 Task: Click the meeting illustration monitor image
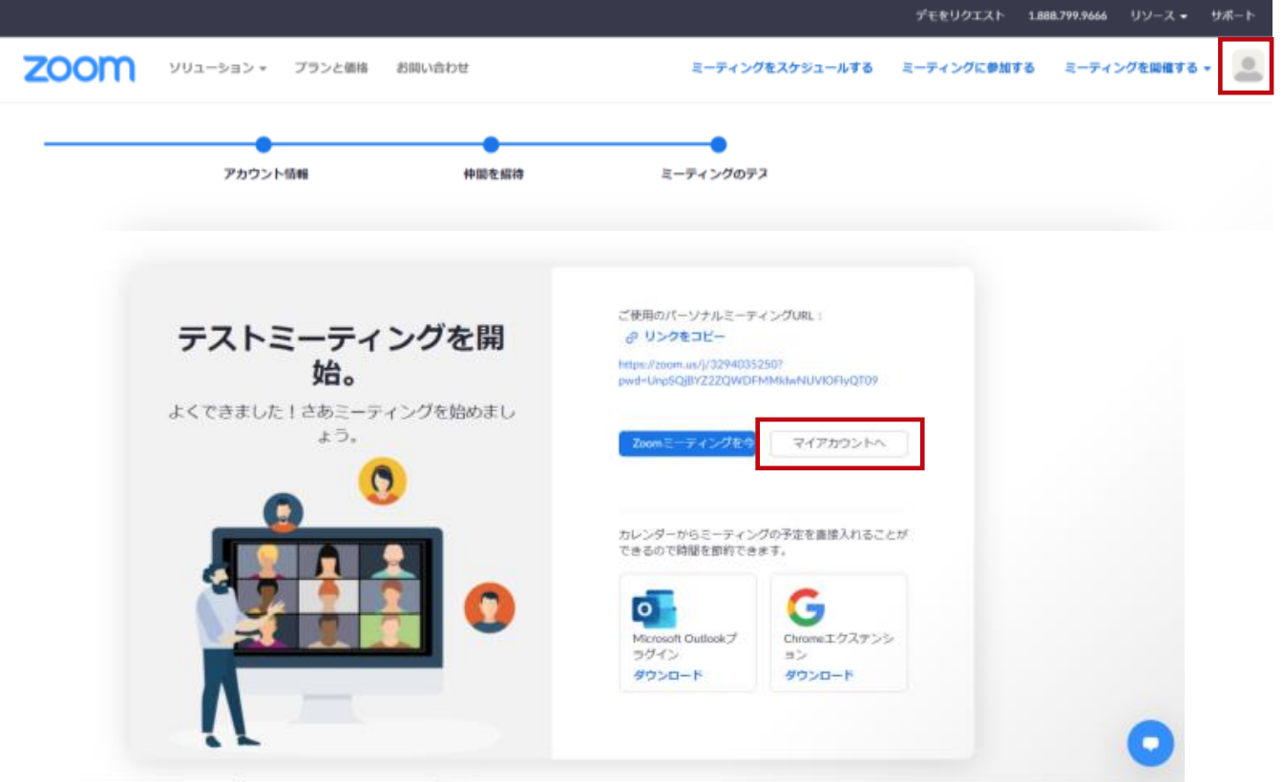click(x=326, y=596)
